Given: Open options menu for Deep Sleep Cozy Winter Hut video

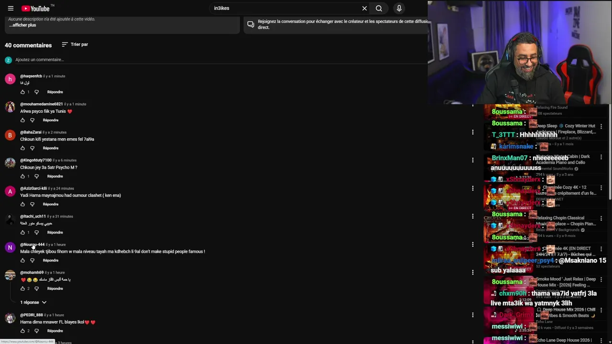Looking at the screenshot, I should [x=601, y=126].
